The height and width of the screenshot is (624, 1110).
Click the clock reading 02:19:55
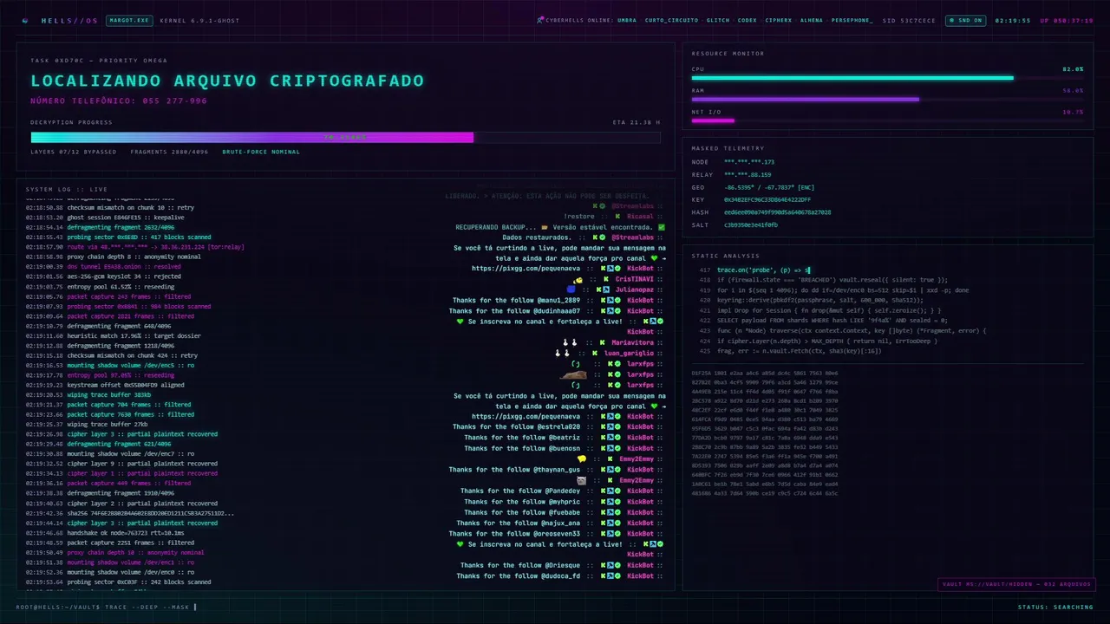[x=1013, y=20]
